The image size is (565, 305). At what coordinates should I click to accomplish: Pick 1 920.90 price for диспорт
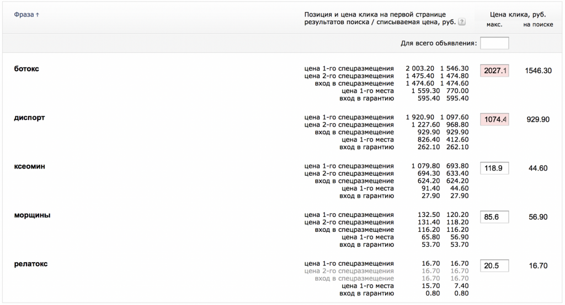420,117
